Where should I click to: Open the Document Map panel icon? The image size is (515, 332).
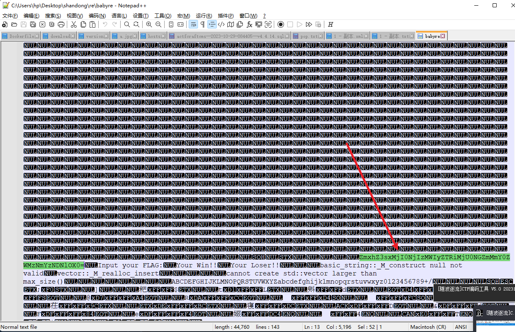click(x=231, y=24)
